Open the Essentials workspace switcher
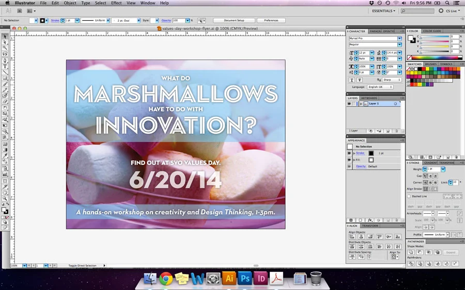The height and width of the screenshot is (290, 465). [x=384, y=11]
